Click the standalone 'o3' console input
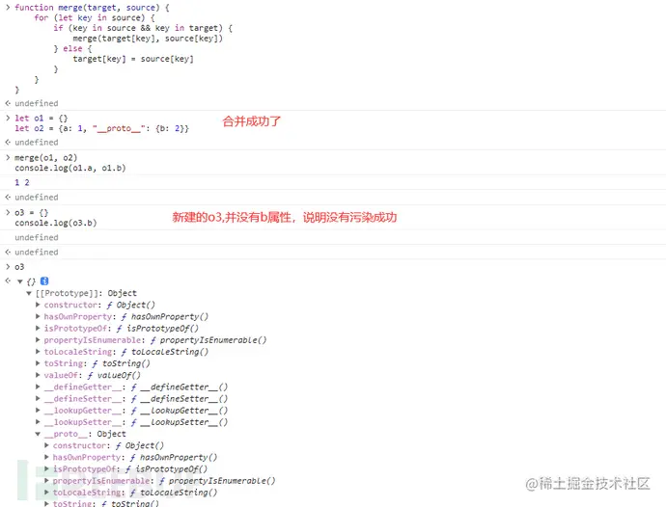This screenshot has height=507, width=666. tap(19, 267)
